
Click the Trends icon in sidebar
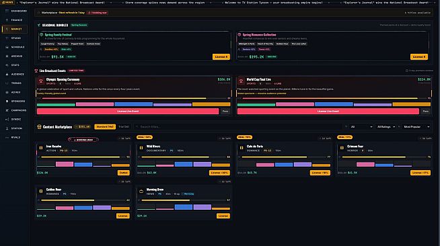[7, 83]
